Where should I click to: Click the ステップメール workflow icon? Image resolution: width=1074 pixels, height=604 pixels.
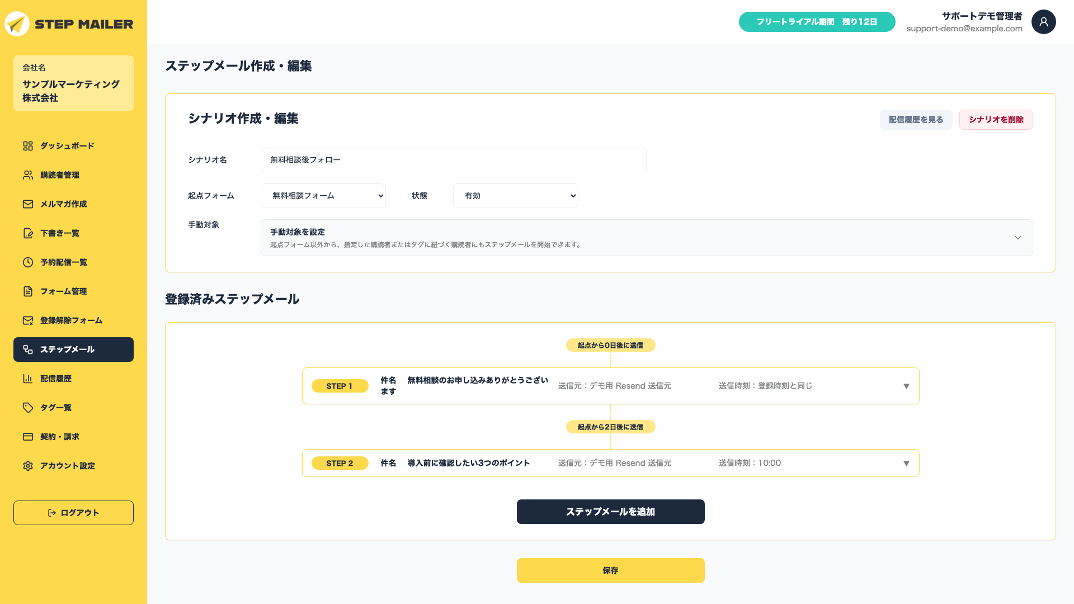point(28,350)
